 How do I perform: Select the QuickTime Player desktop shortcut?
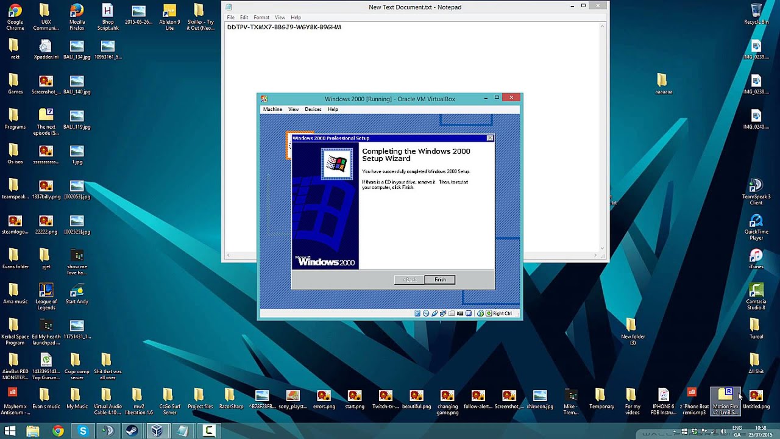click(x=756, y=227)
